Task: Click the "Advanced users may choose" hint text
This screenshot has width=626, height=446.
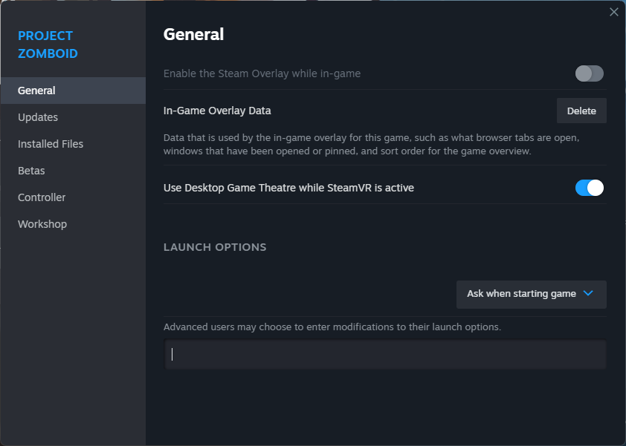Action: point(332,327)
